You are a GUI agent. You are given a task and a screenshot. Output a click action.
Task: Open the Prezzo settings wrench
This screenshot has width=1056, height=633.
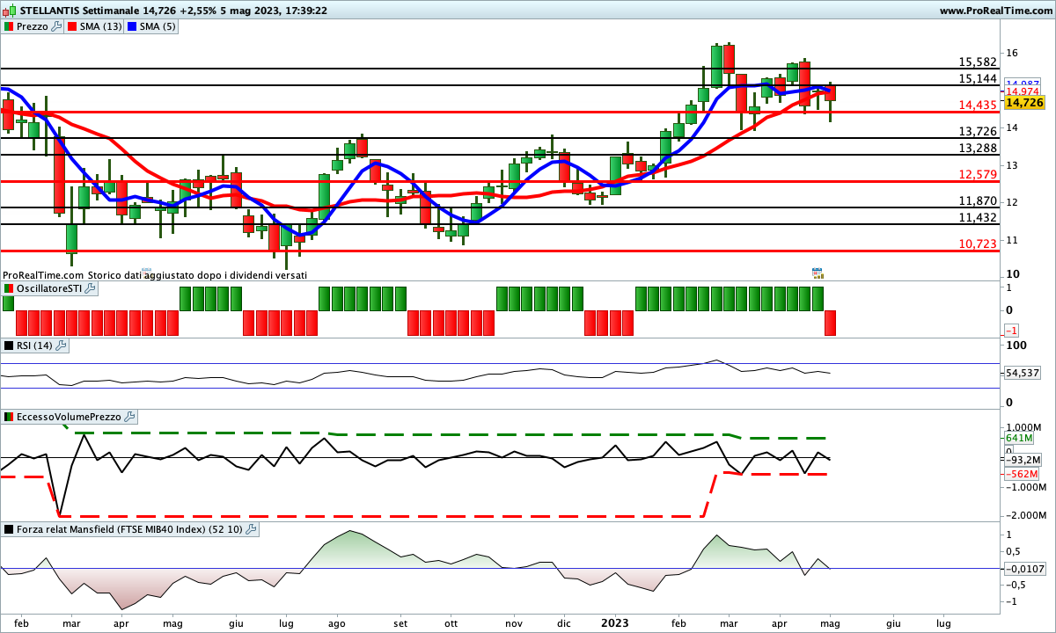pos(57,26)
